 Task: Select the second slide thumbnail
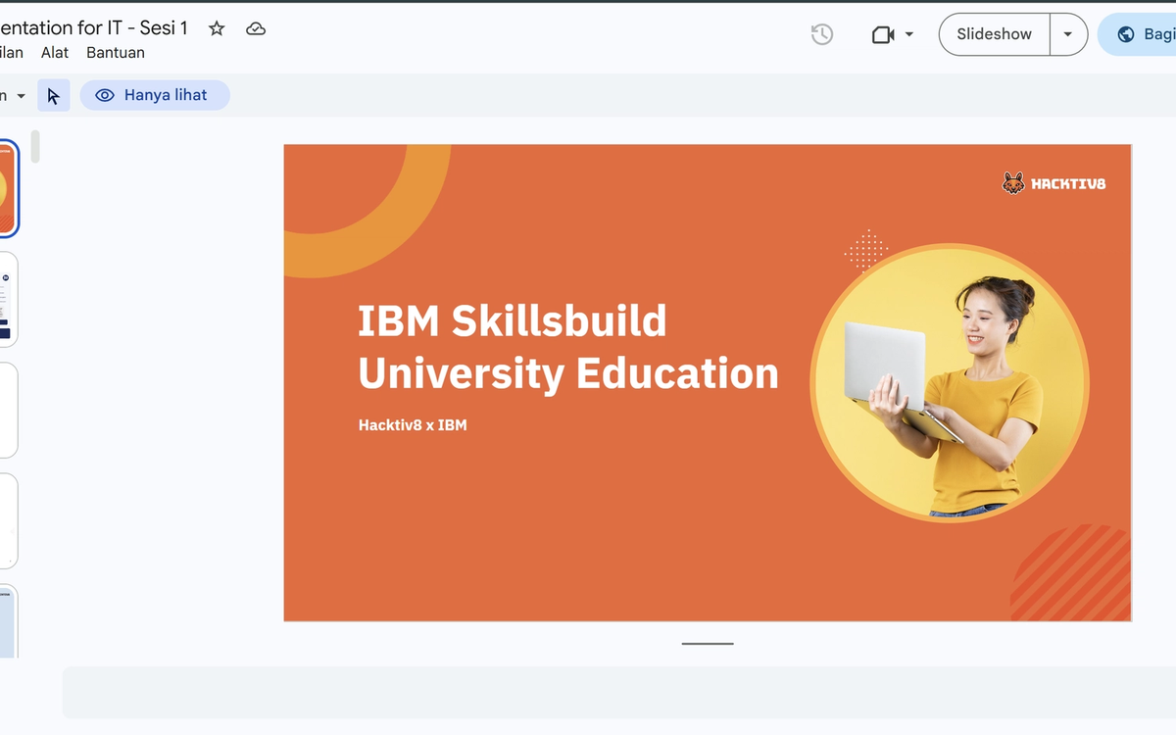8,300
